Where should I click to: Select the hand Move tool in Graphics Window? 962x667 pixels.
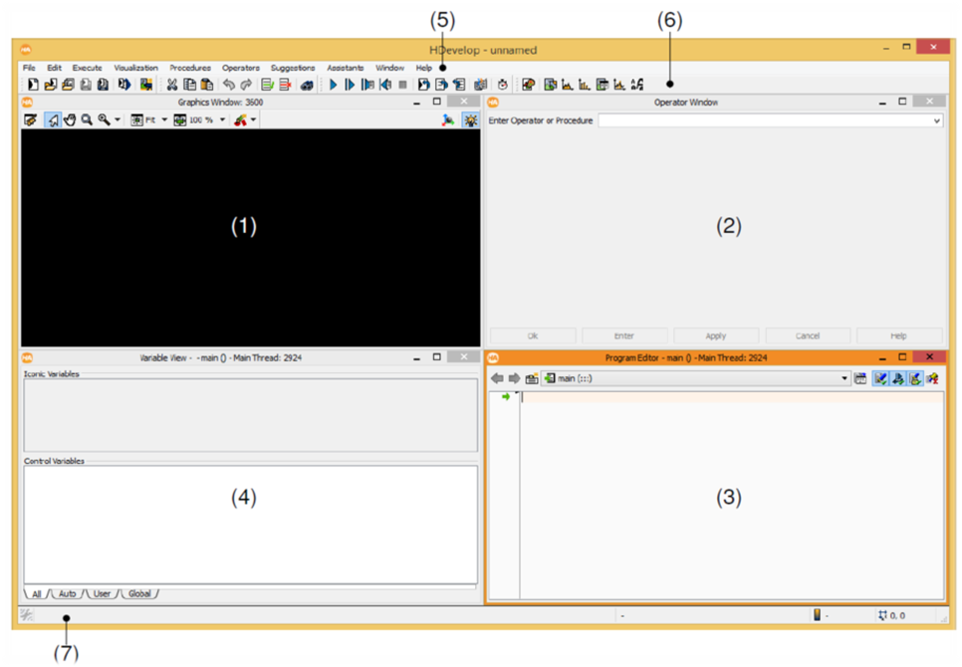click(70, 120)
